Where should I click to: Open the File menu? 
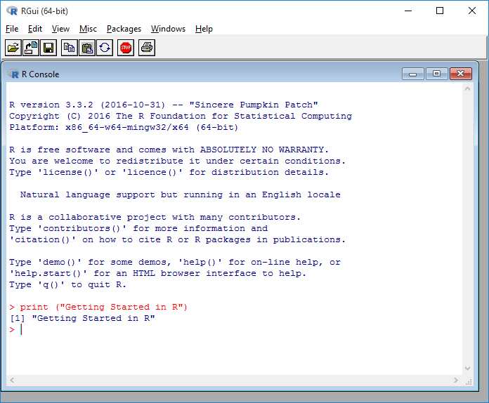coord(12,29)
